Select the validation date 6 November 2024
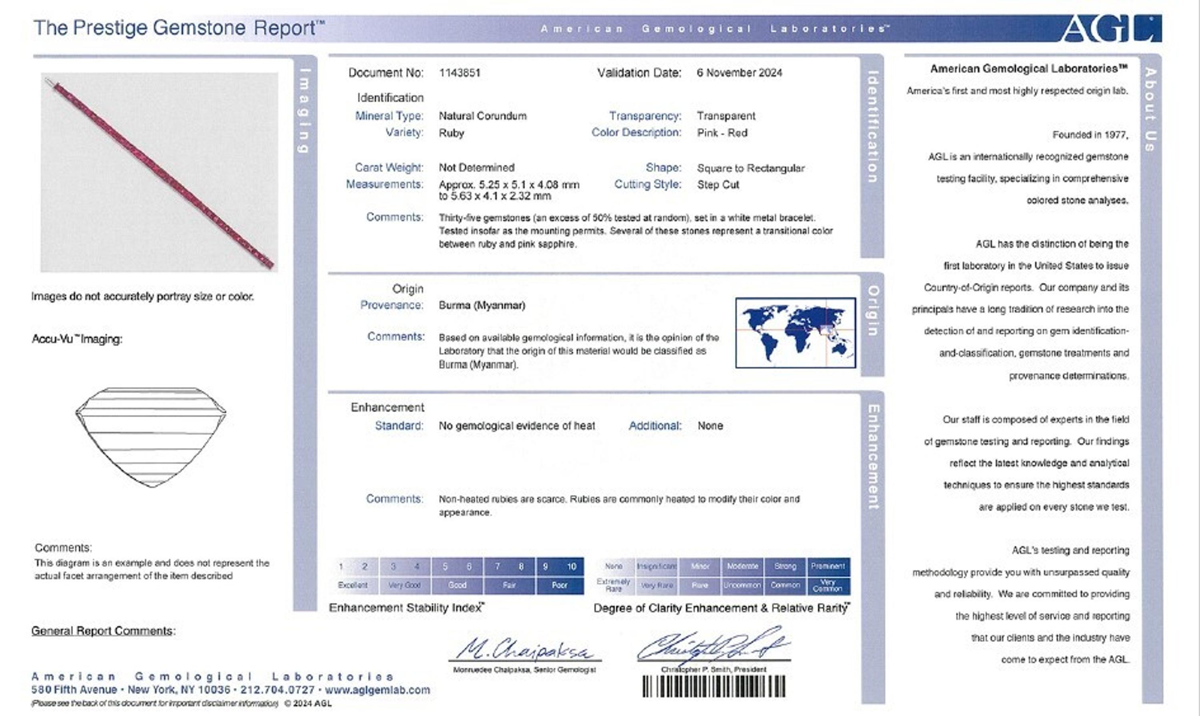Viewport: 1200px width, 716px height. pyautogui.click(x=739, y=73)
